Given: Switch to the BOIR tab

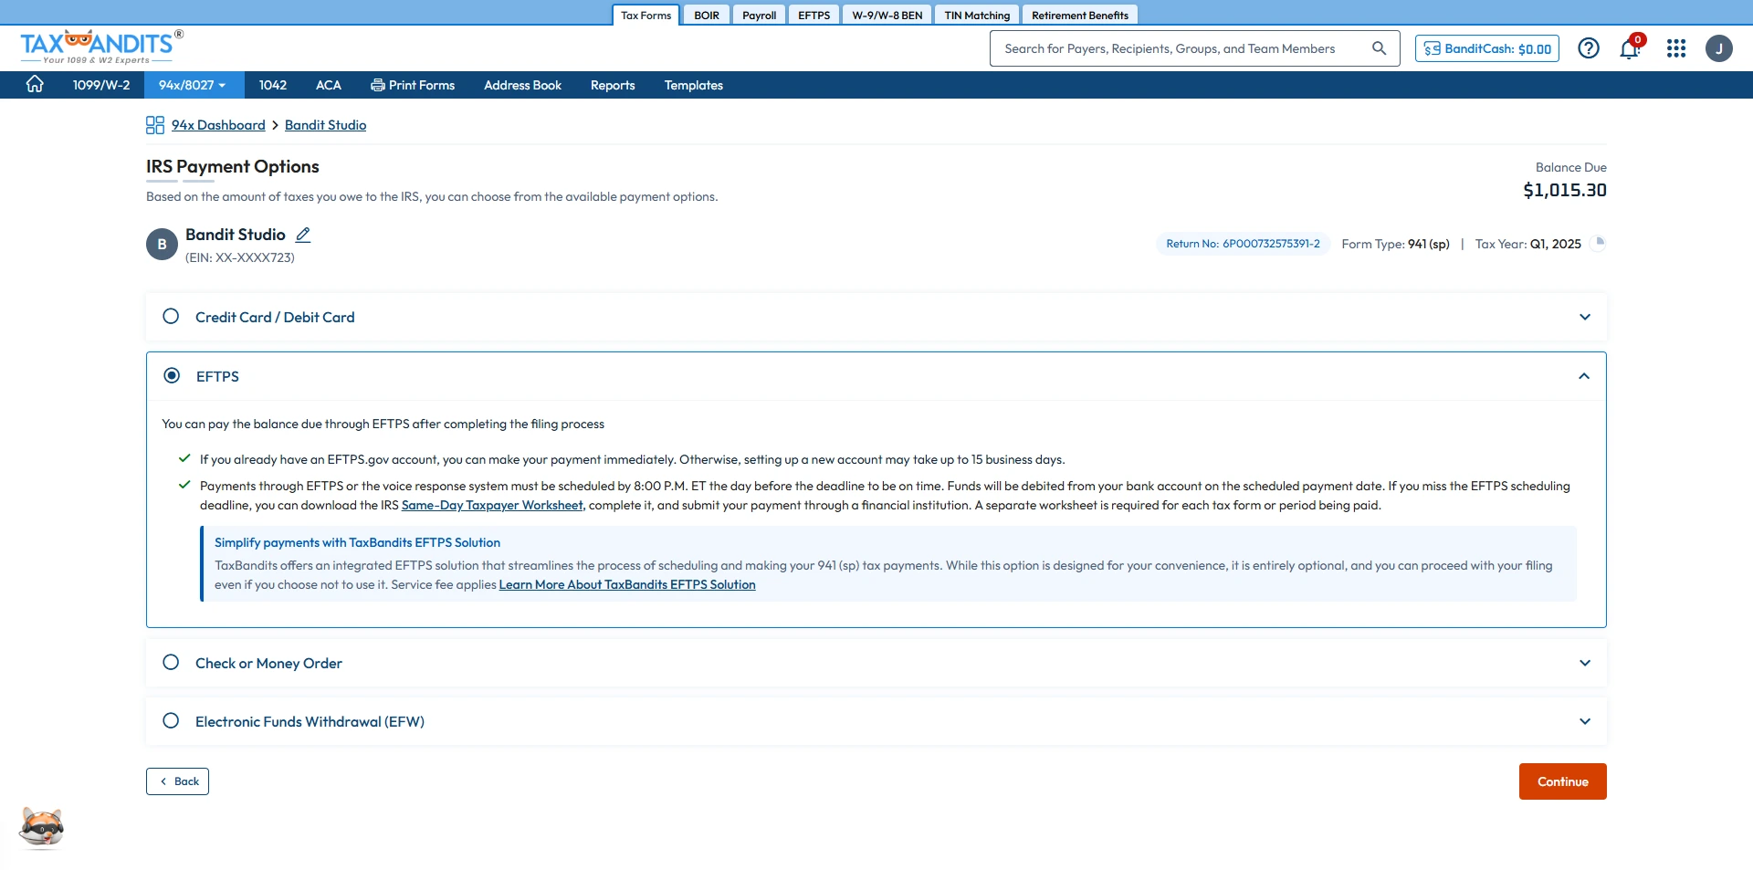Looking at the screenshot, I should [x=707, y=16].
